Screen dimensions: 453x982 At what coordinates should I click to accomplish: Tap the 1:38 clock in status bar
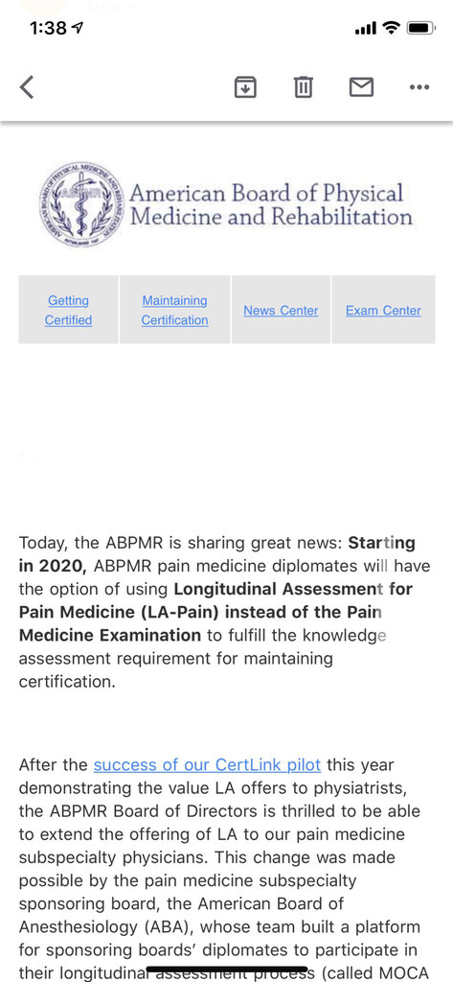coord(49,28)
